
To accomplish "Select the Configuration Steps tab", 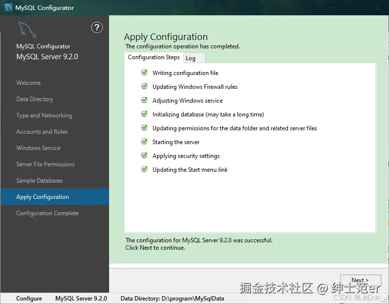I will click(x=154, y=57).
